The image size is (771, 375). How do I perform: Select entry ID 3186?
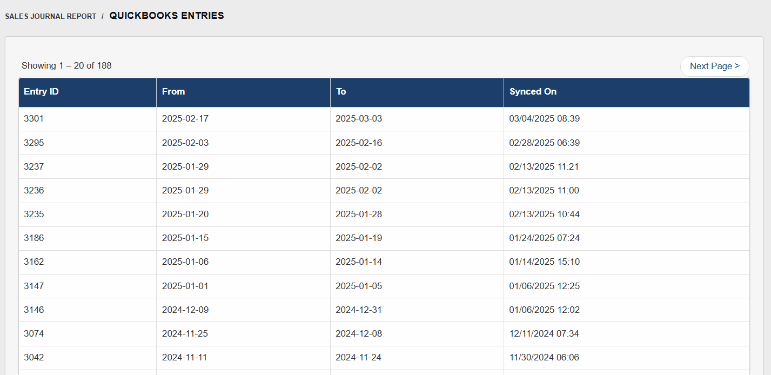coord(33,238)
